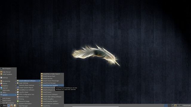Click the Create System Report icon
The width and height of the screenshot is (191, 107).
(x=18, y=88)
